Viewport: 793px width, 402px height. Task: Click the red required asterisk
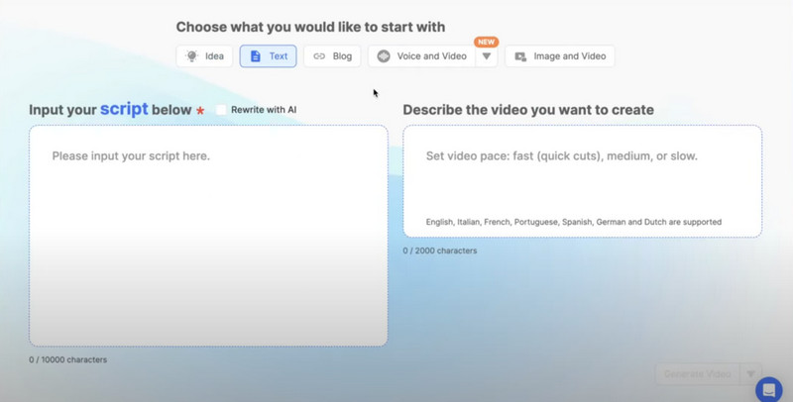pos(200,111)
